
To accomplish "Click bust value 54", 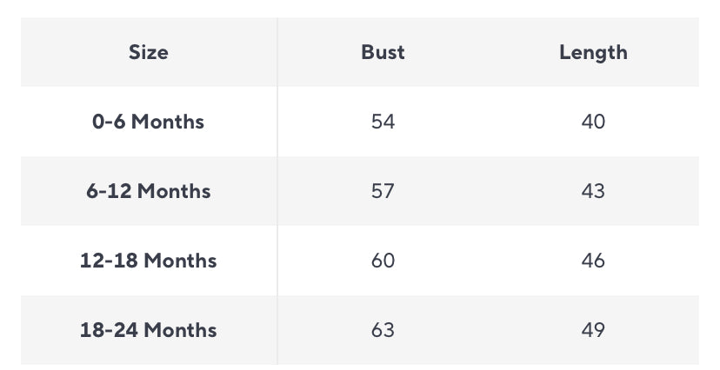I will 383,122.
